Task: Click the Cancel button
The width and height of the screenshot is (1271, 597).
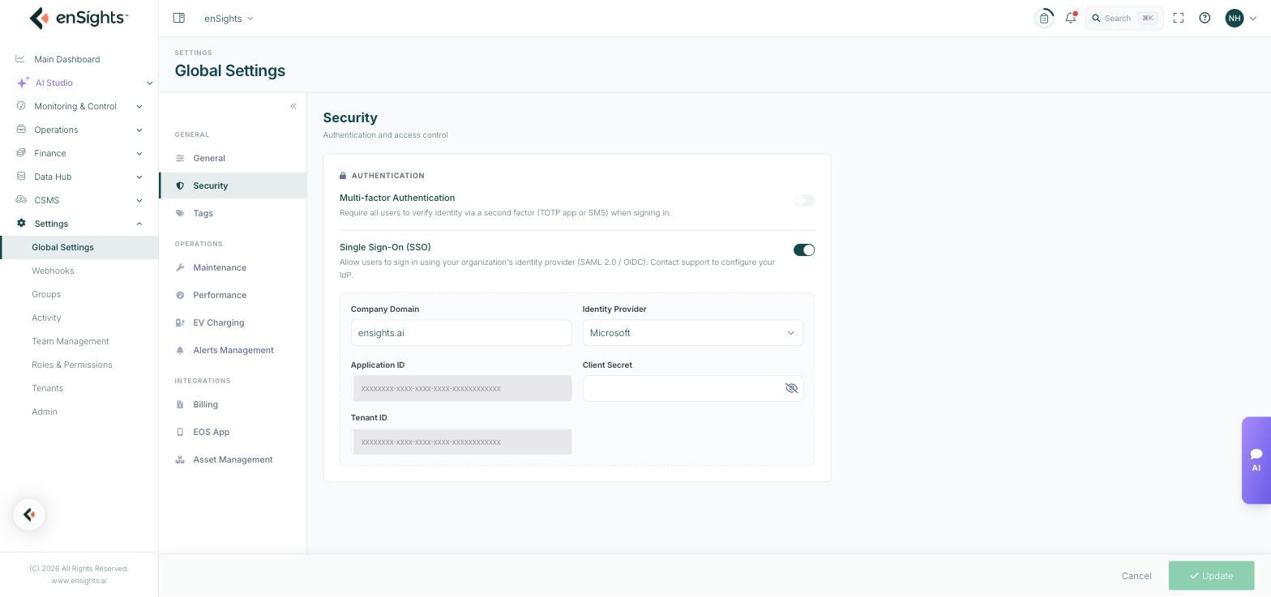Action: [1136, 576]
